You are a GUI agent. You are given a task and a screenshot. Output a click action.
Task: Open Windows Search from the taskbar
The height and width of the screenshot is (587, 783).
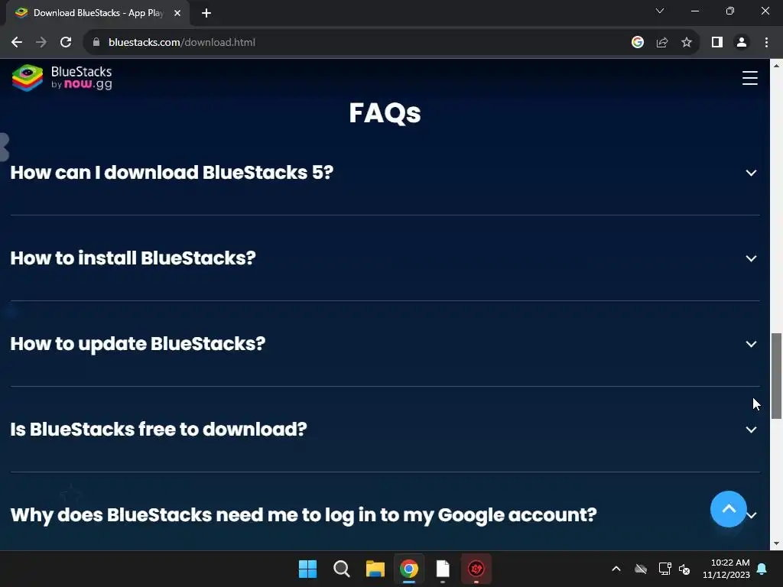click(x=342, y=569)
